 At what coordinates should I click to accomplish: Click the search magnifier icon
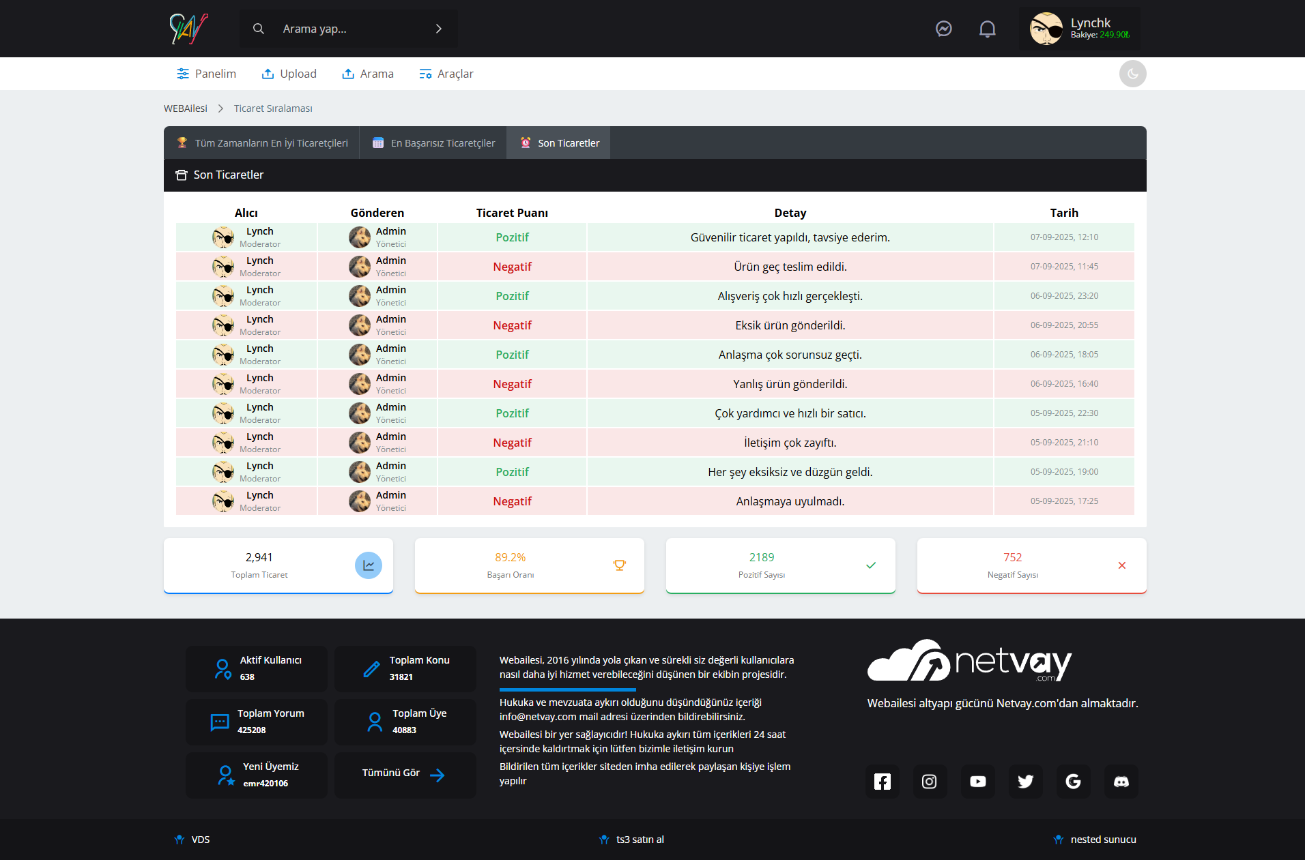pyautogui.click(x=259, y=29)
